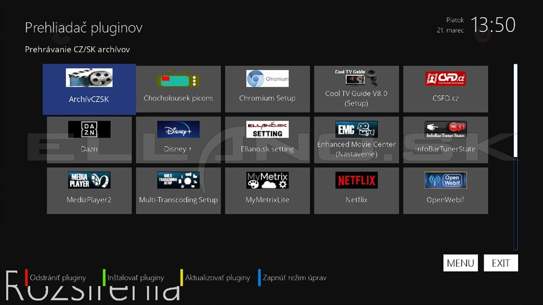Click the Prehrávanie CZ/SK archívov description

77,49
